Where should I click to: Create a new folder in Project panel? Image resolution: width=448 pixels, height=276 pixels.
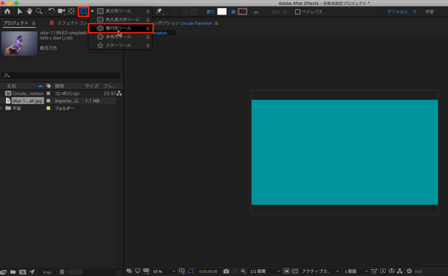(13, 272)
